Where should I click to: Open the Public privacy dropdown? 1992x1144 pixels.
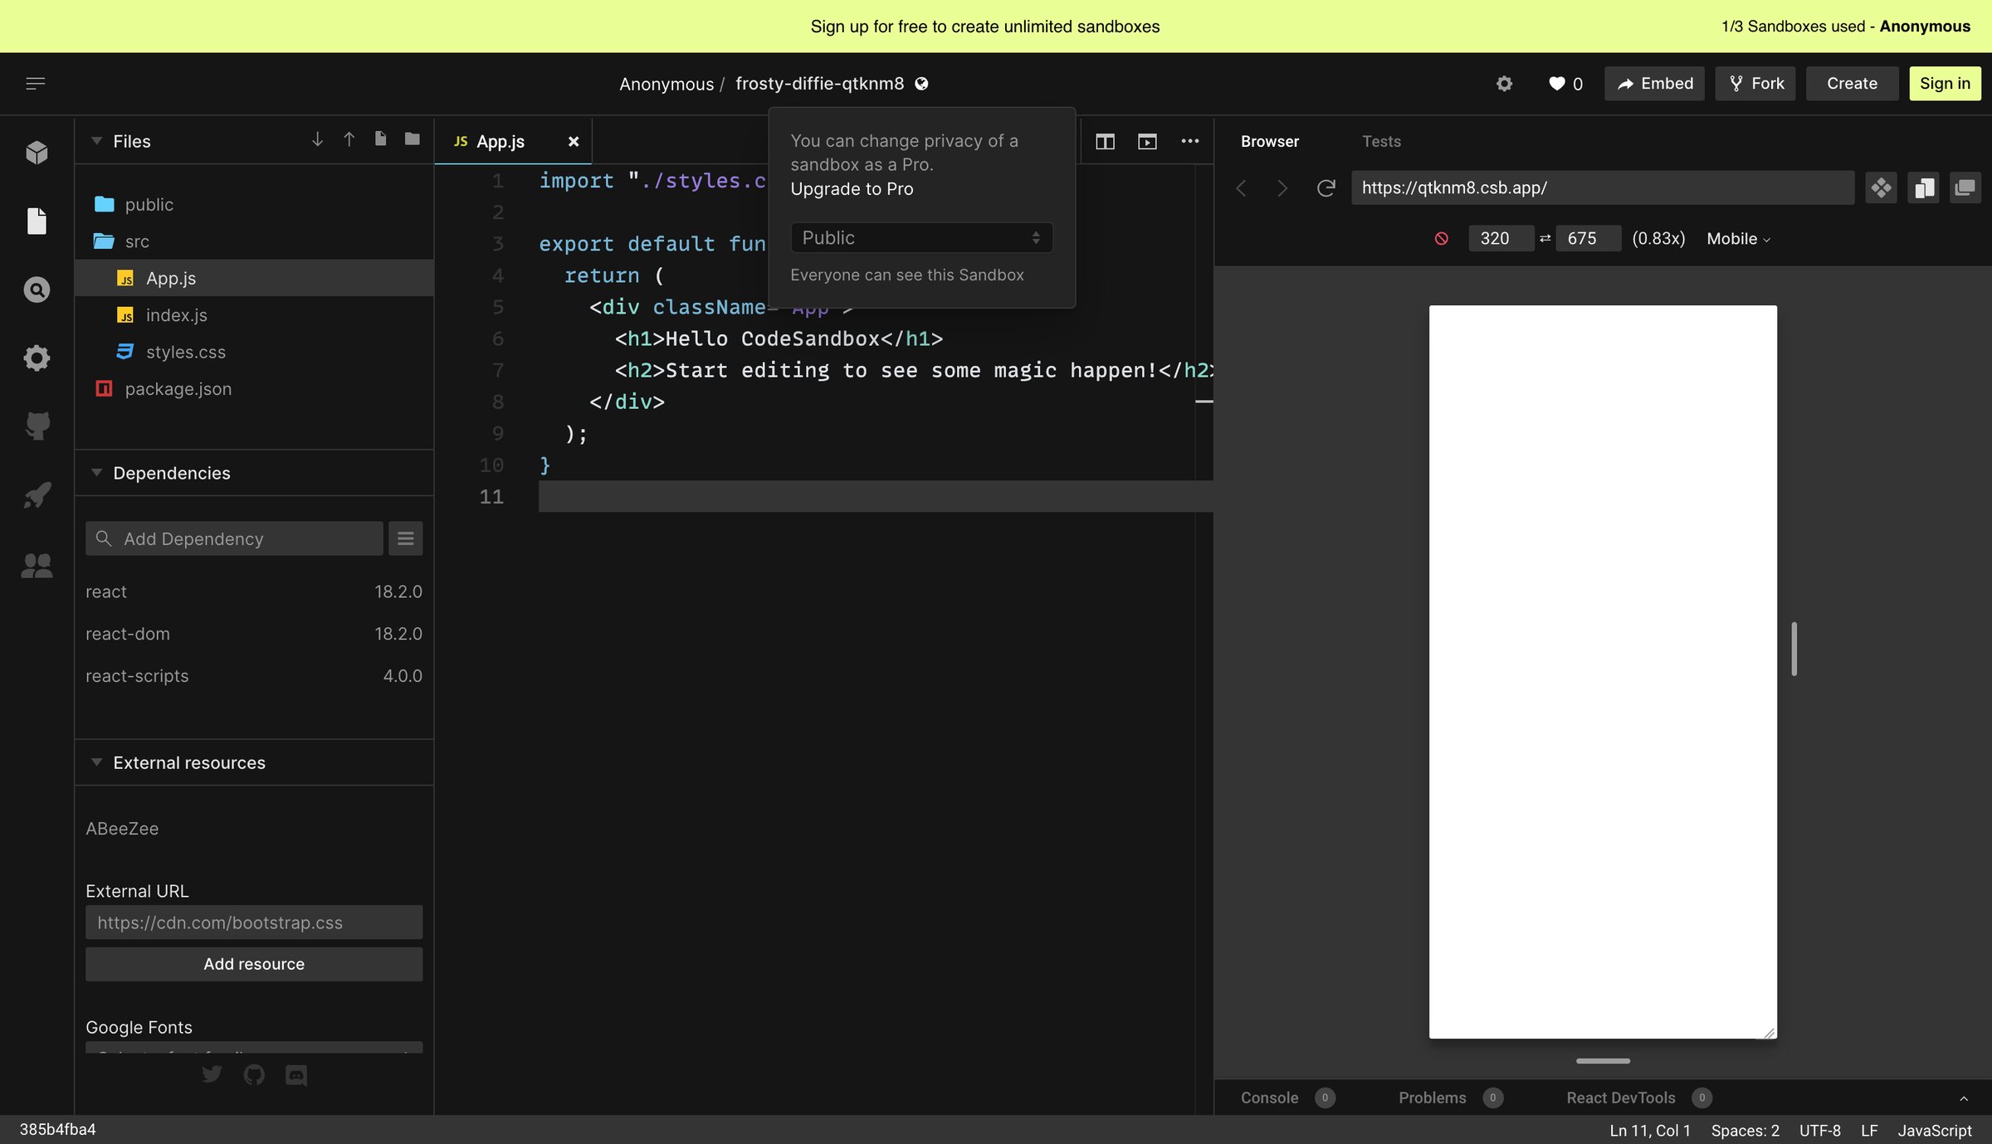coord(921,237)
